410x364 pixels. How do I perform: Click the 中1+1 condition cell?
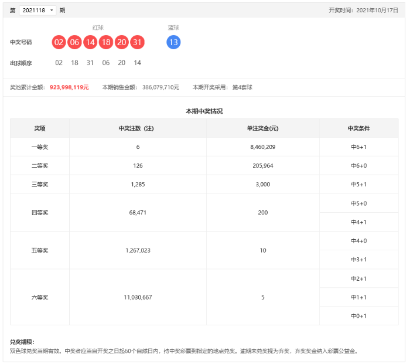point(358,297)
